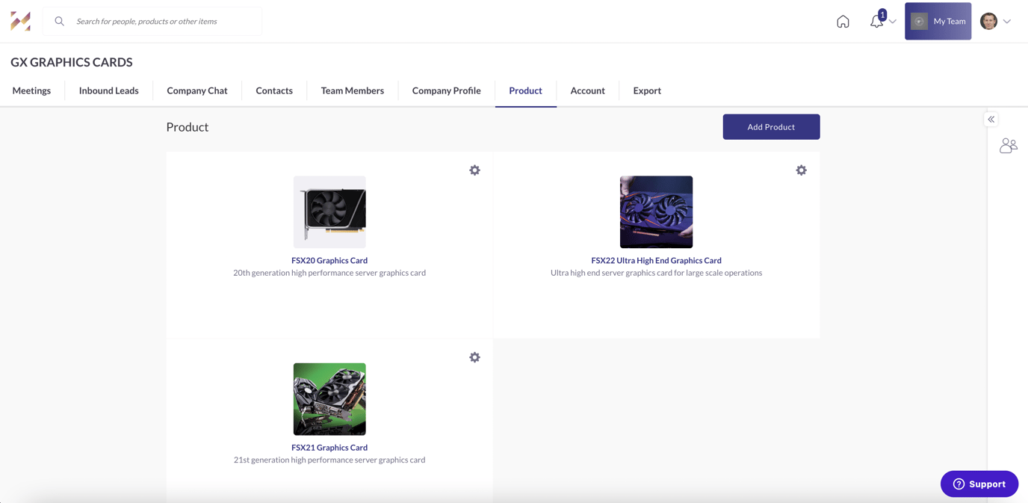
Task: Click the app logo in top-left corner
Action: click(21, 21)
